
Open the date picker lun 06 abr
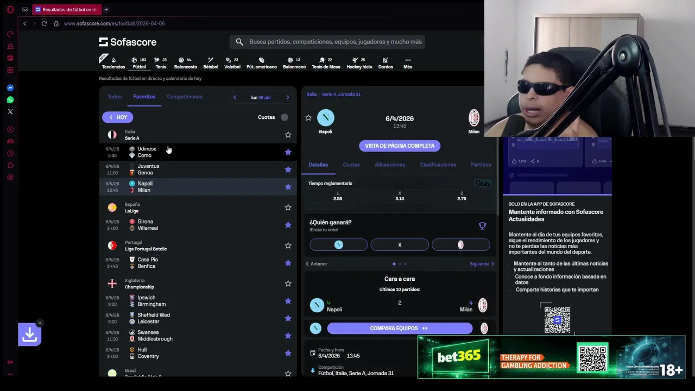pos(261,98)
